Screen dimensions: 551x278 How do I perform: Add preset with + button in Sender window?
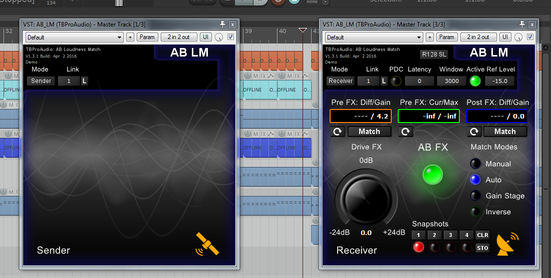tap(130, 37)
